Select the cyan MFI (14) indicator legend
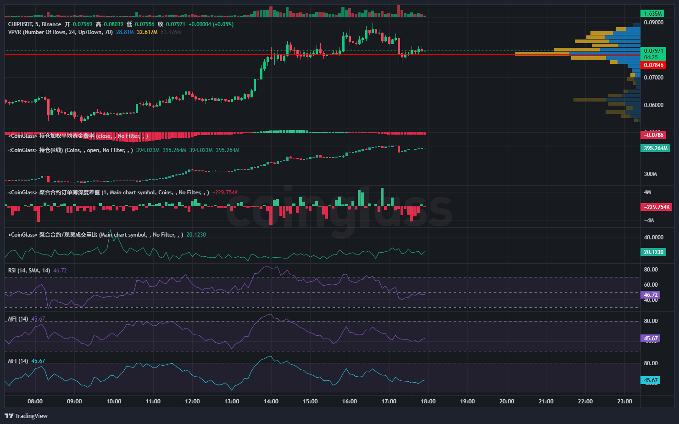 pyautogui.click(x=18, y=361)
